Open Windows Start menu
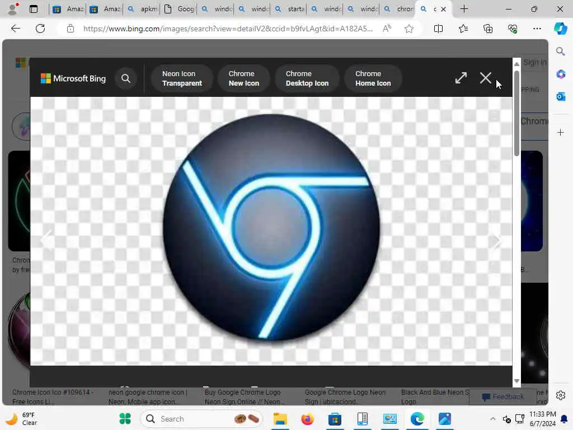This screenshot has width=573, height=430. coord(125,419)
